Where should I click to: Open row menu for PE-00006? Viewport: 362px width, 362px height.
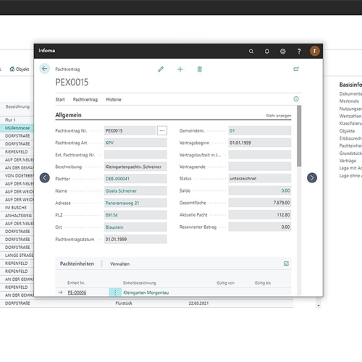coord(115,292)
